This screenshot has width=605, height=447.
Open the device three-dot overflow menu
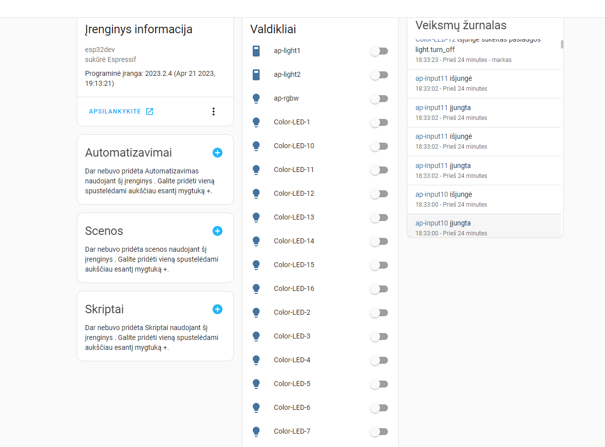(x=214, y=112)
